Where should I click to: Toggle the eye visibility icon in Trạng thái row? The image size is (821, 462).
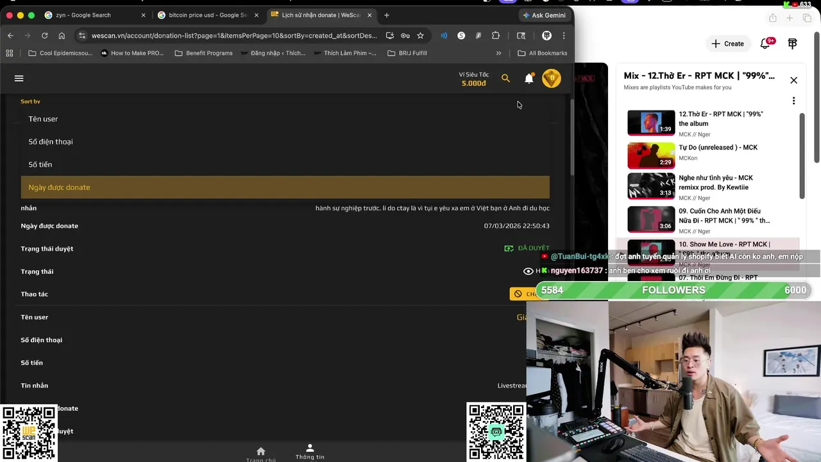point(529,271)
